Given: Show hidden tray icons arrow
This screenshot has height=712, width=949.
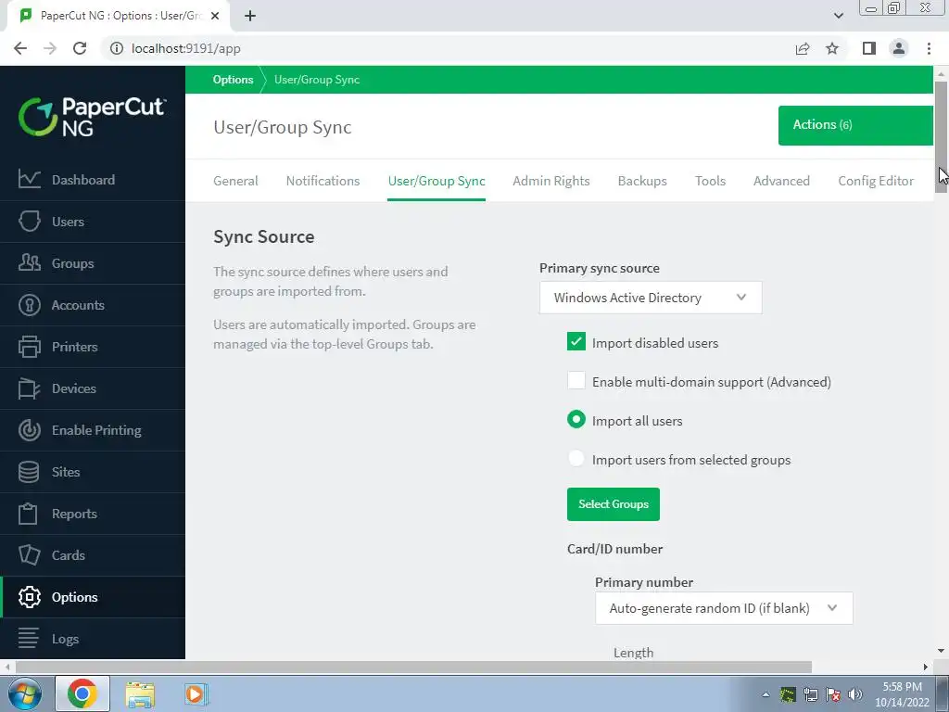Looking at the screenshot, I should point(766,694).
